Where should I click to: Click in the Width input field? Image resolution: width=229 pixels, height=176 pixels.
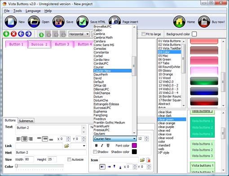[x=29, y=159]
